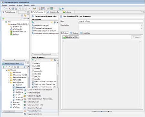Maximize the Projets locaux panel
Viewport: 145px width, 117px height.
tap(28, 12)
